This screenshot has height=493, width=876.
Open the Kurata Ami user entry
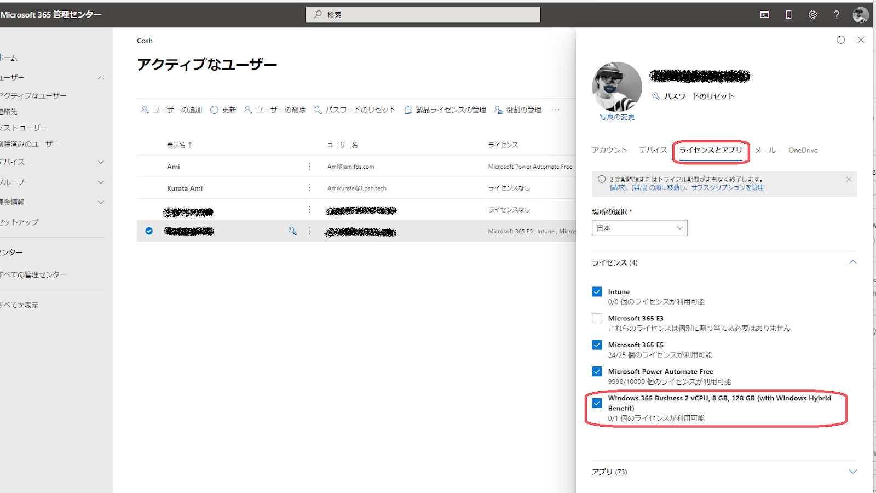(x=185, y=188)
